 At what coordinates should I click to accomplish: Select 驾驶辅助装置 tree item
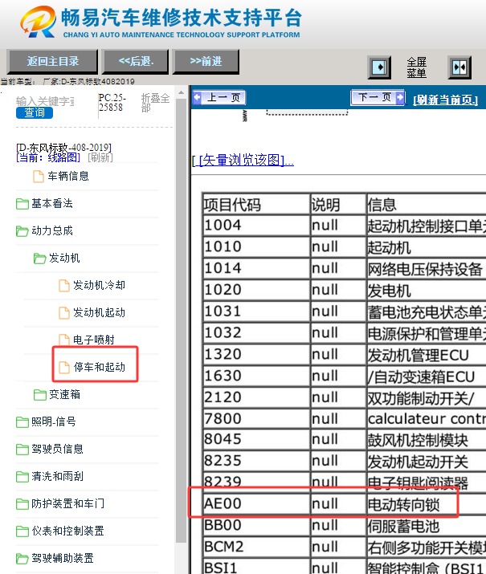point(63,558)
